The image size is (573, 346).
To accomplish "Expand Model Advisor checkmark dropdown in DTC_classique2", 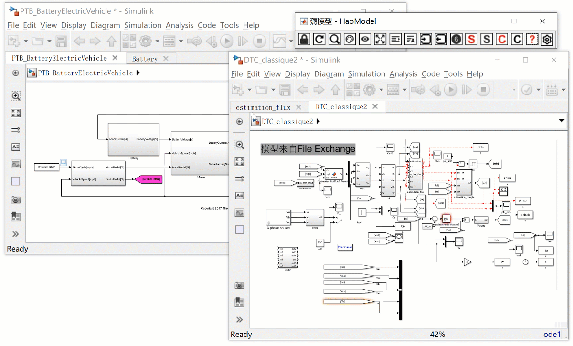I will 539,90.
